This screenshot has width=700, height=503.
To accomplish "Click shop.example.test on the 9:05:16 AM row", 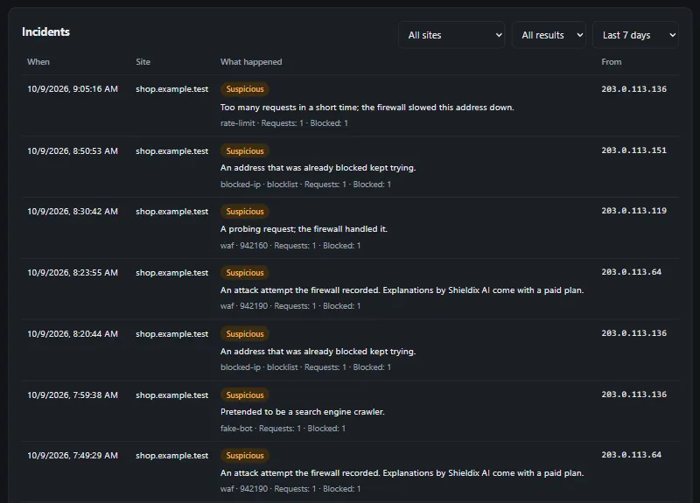I will 171,89.
